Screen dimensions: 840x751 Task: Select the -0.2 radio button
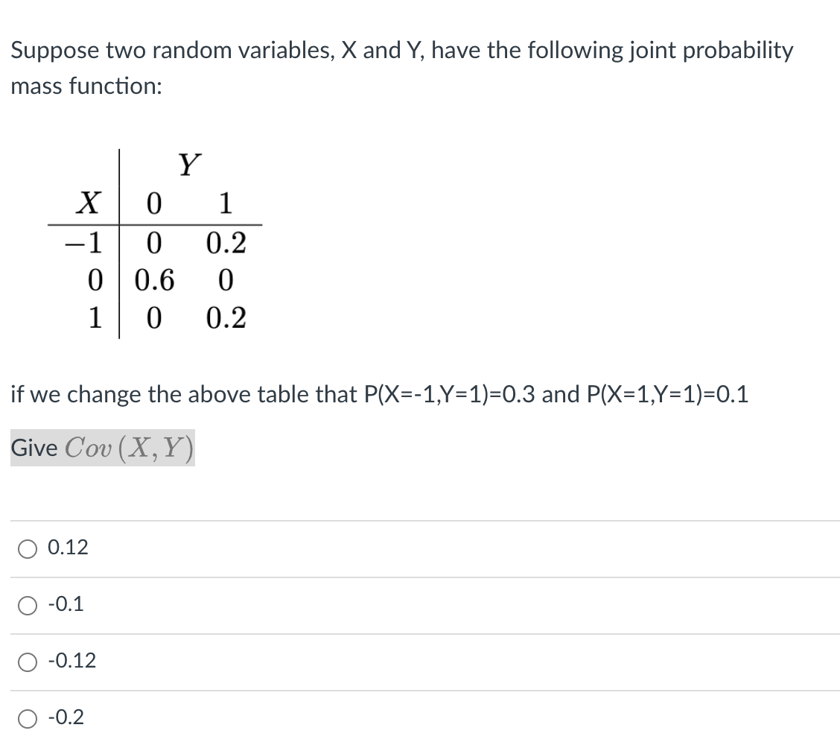point(28,717)
